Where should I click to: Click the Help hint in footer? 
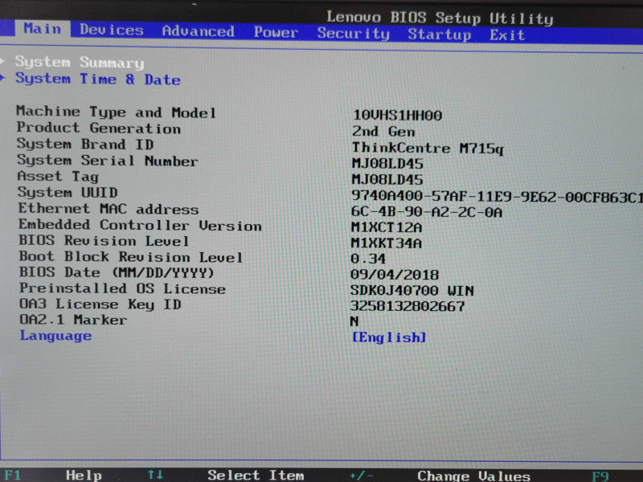(x=84, y=476)
